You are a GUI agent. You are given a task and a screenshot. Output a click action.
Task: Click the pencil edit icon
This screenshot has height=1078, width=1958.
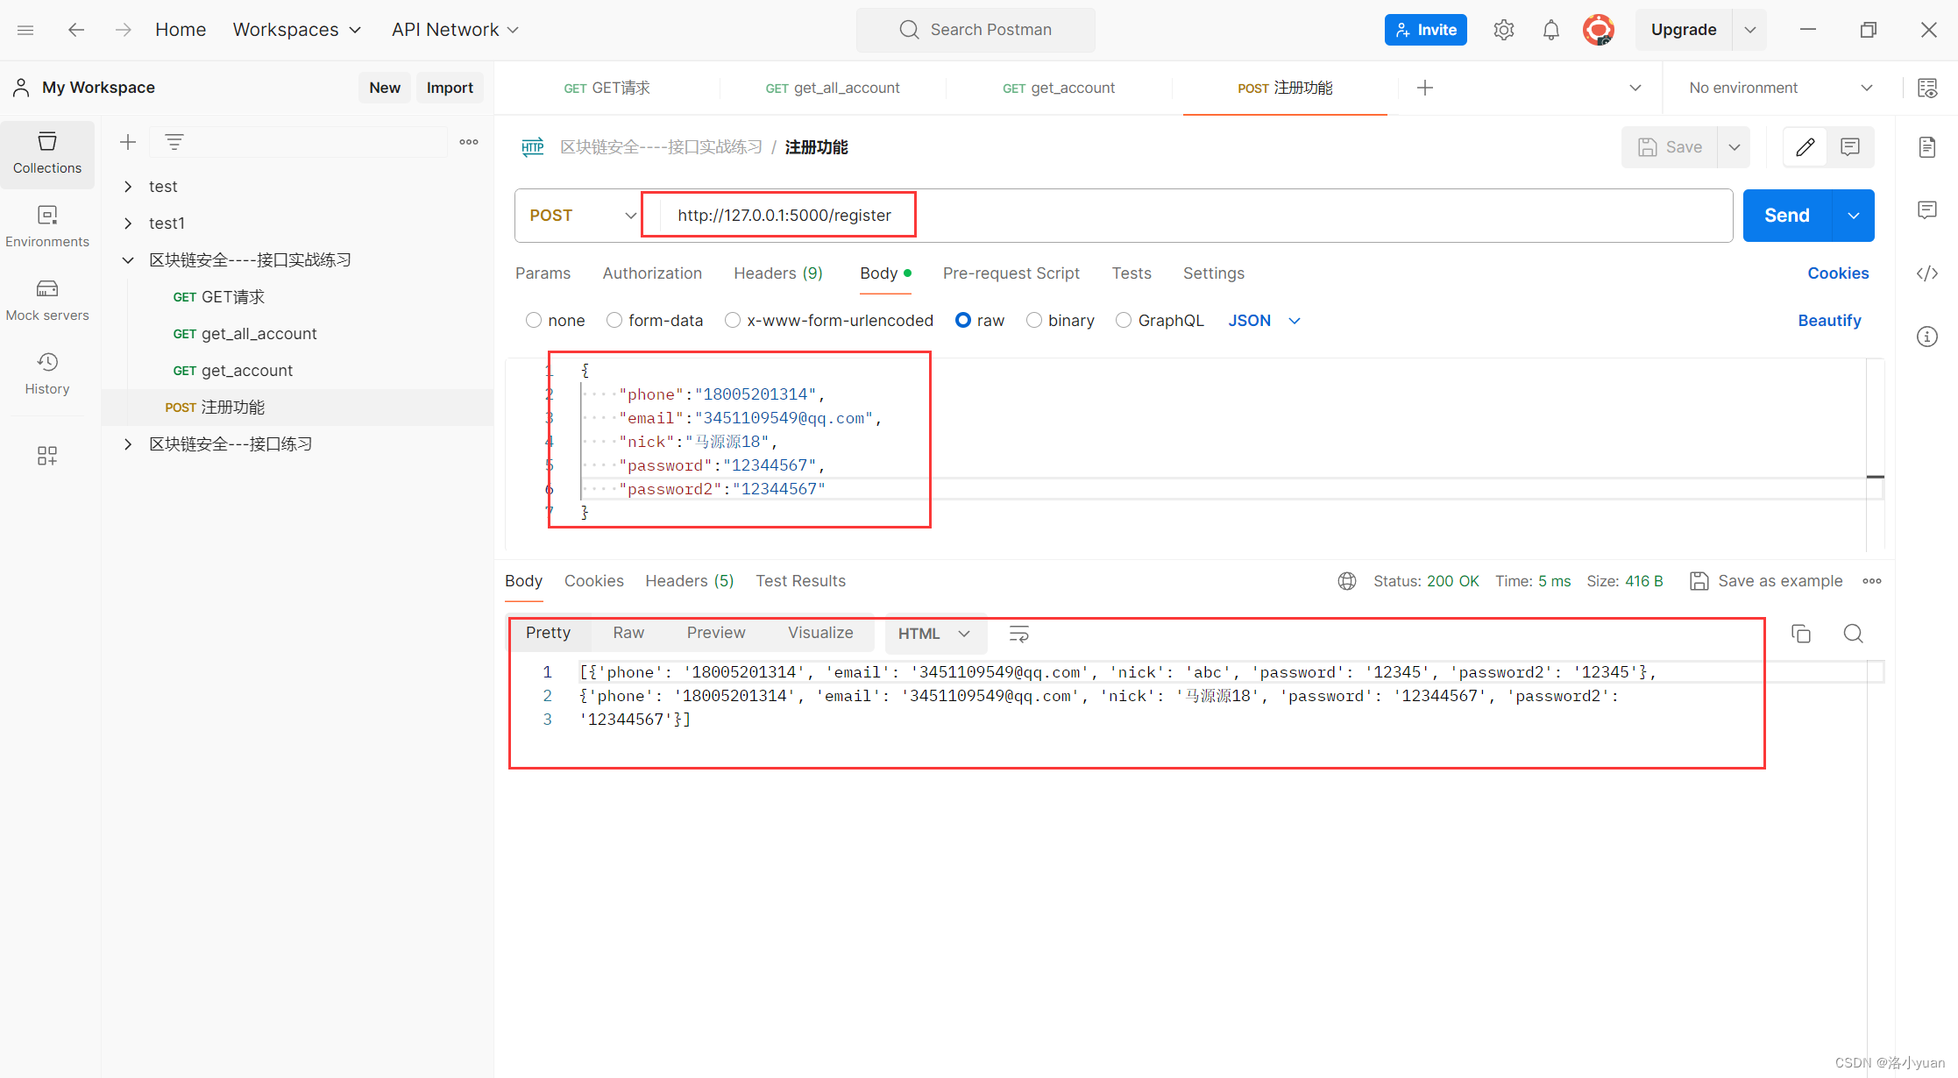pyautogui.click(x=1805, y=147)
